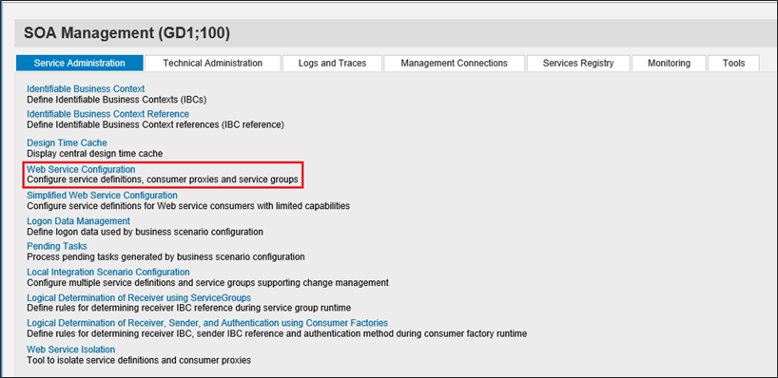Click 'Define Identifiable Business Context references' description
This screenshot has height=378, width=778.
[x=155, y=124]
